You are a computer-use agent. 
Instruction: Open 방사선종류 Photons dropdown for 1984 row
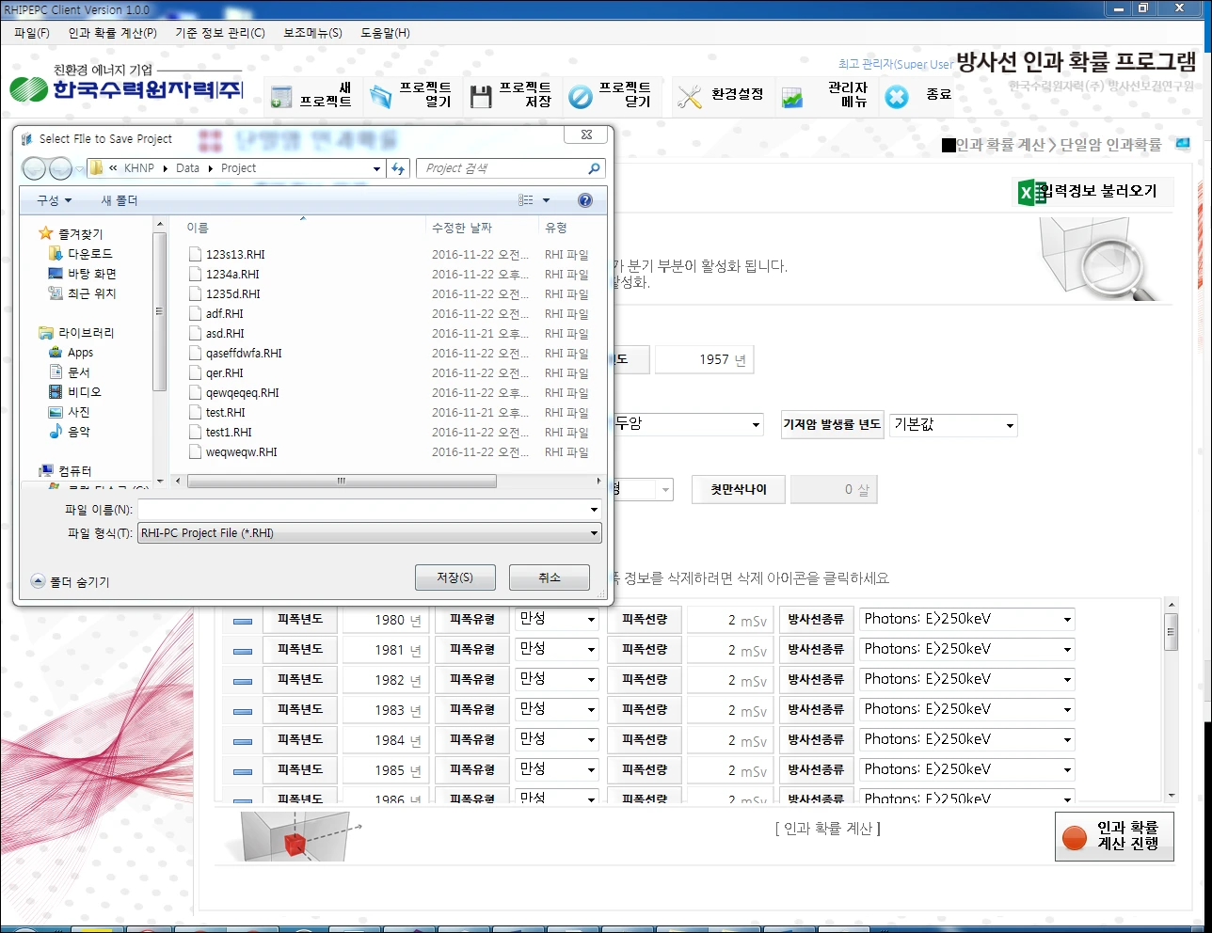[966, 740]
